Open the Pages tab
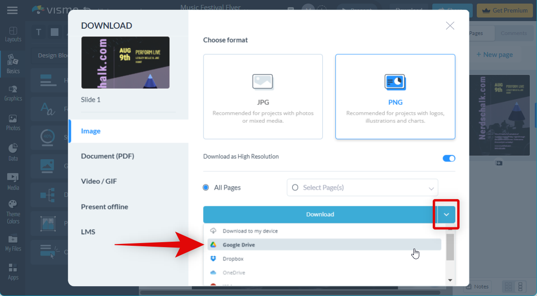 [476, 33]
